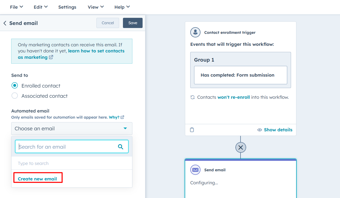Expand the File menu chevron

22,7
